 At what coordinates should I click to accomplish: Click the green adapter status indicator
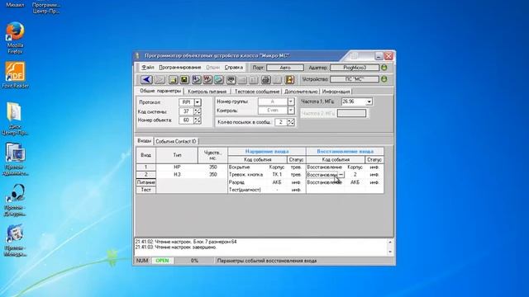[x=384, y=68]
